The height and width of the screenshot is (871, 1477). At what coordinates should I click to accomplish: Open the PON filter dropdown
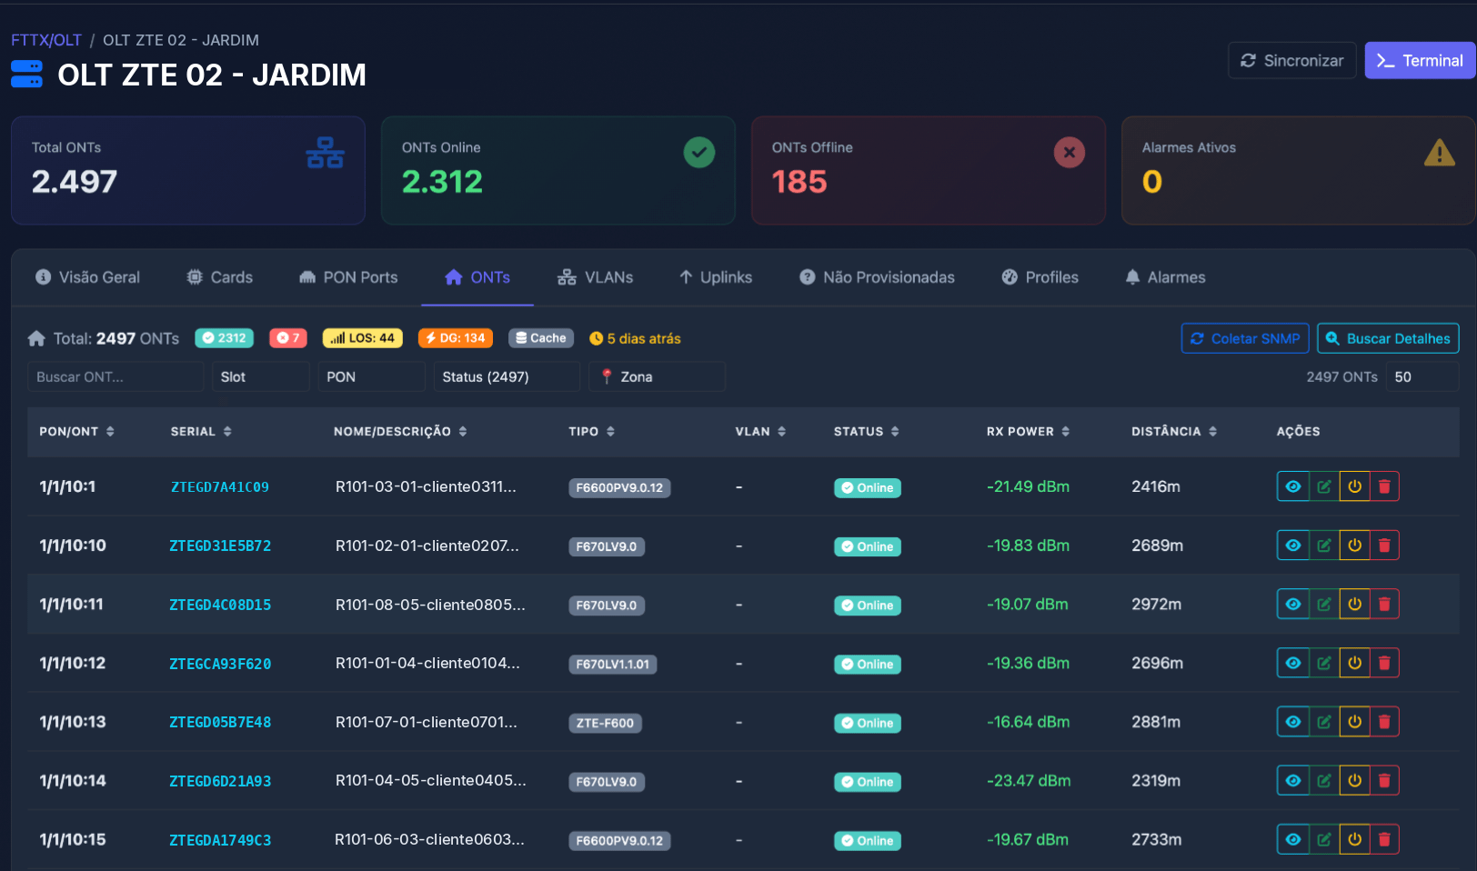coord(371,376)
